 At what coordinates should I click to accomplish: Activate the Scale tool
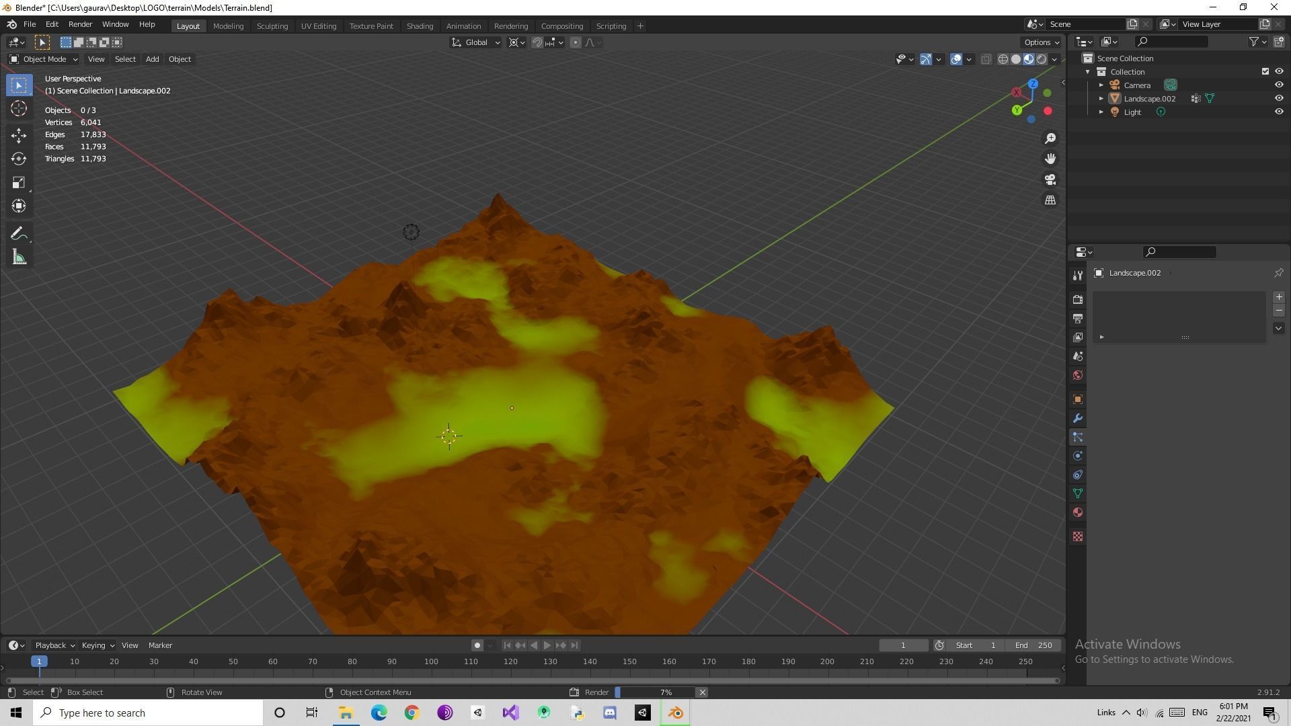[x=19, y=182]
